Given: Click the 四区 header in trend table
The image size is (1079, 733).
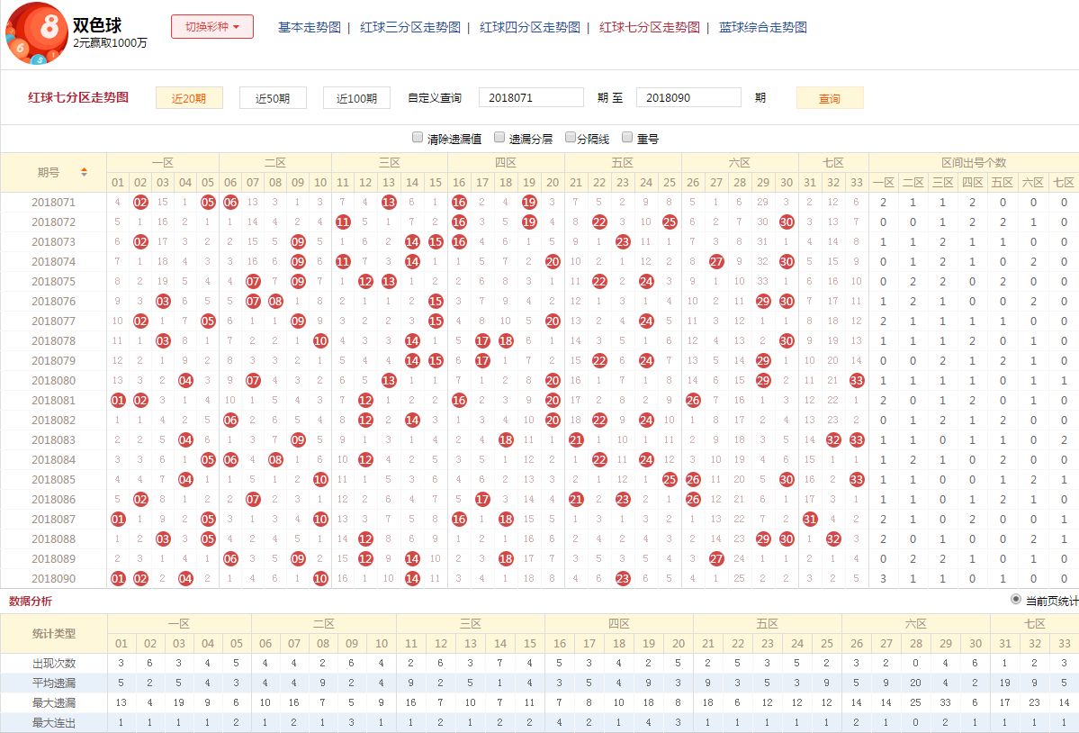Looking at the screenshot, I should 506,162.
